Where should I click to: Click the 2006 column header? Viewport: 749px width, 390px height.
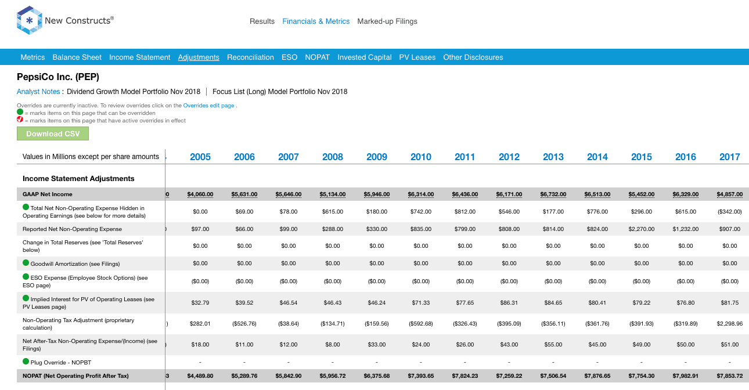(244, 157)
